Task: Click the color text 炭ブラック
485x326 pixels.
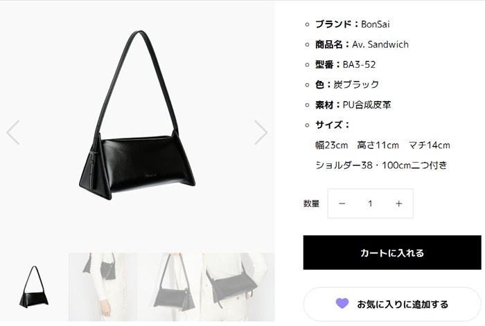Action: coord(356,84)
